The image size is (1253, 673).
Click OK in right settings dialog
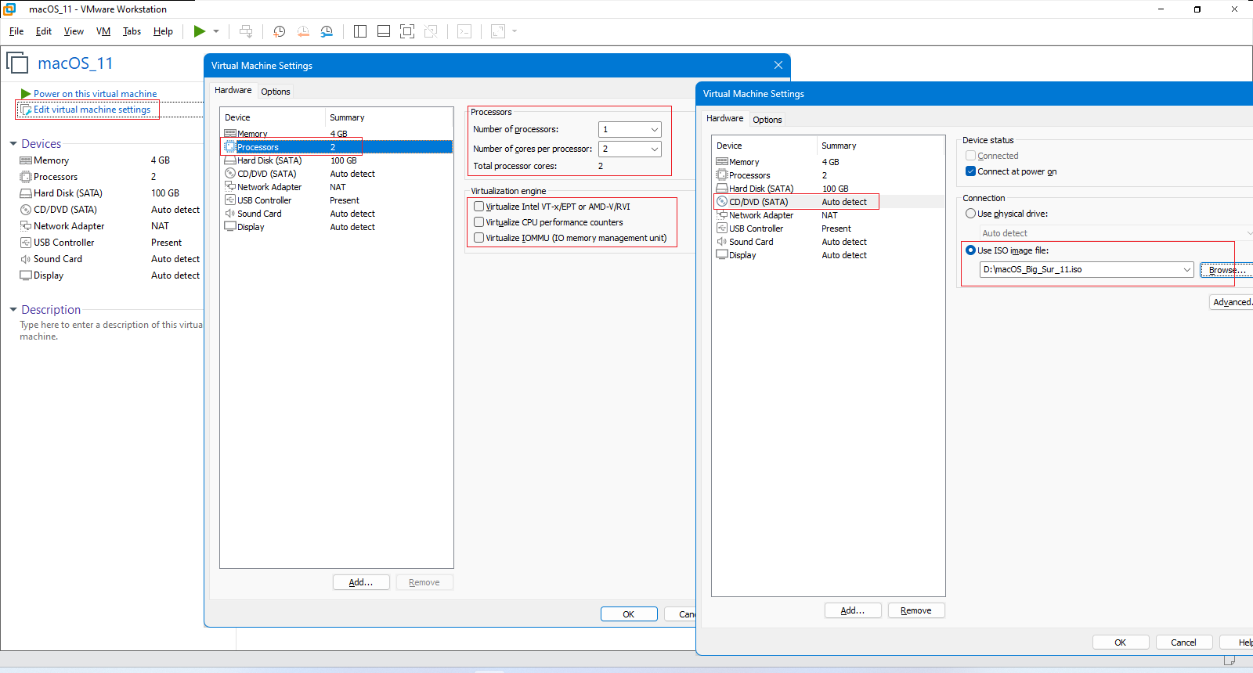pos(1121,642)
